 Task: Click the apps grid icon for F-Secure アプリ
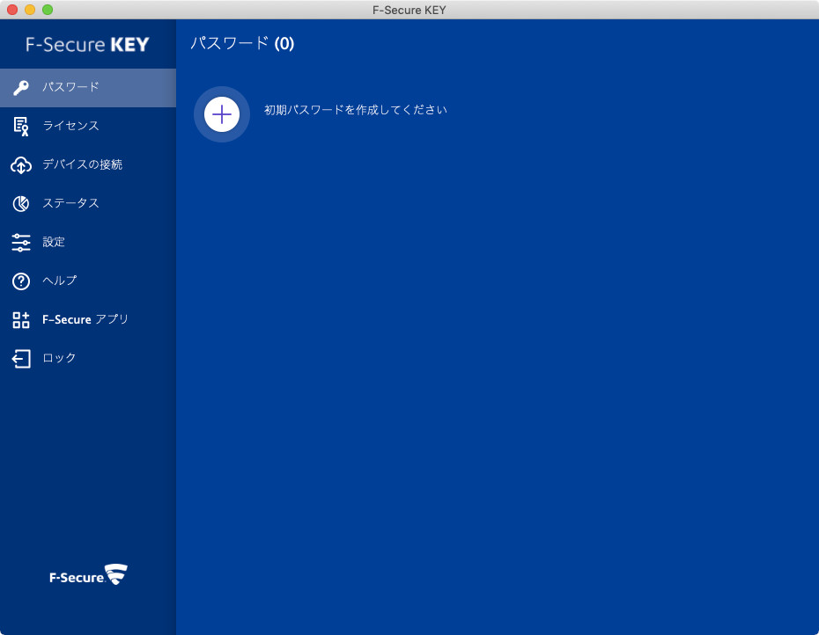tap(21, 319)
